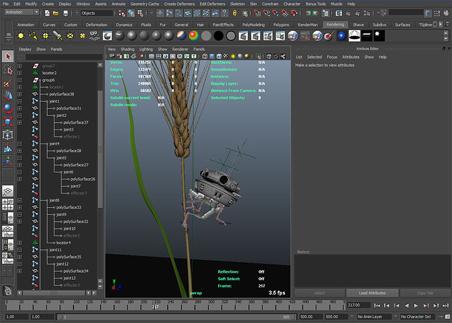
Task: Toggle select by hierarchy mode icon
Action: coord(122,13)
